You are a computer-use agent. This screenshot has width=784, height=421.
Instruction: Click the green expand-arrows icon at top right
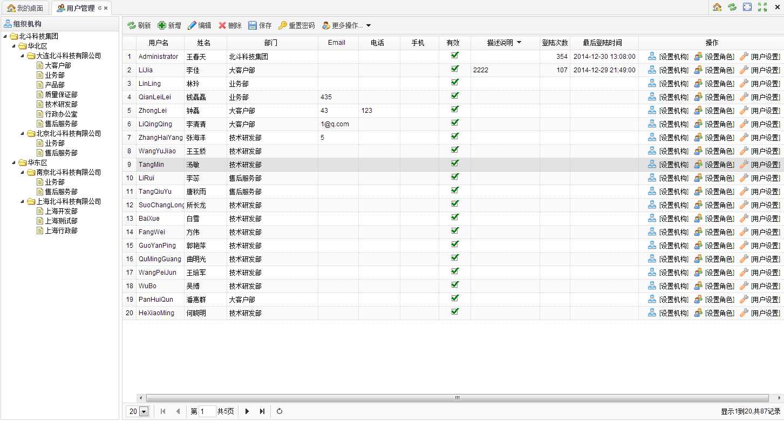tap(762, 7)
